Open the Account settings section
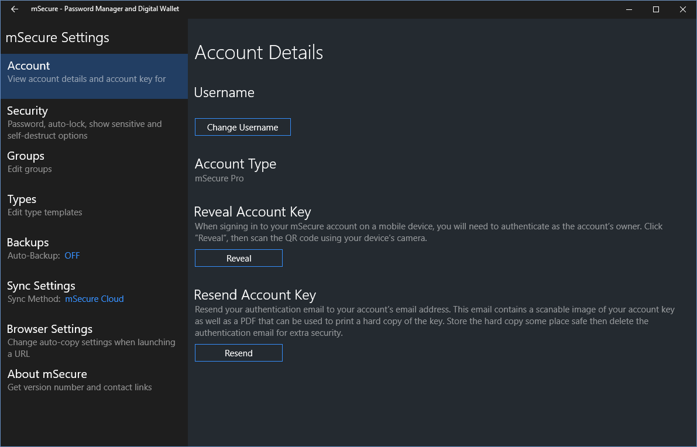The height and width of the screenshot is (447, 697). 94,76
